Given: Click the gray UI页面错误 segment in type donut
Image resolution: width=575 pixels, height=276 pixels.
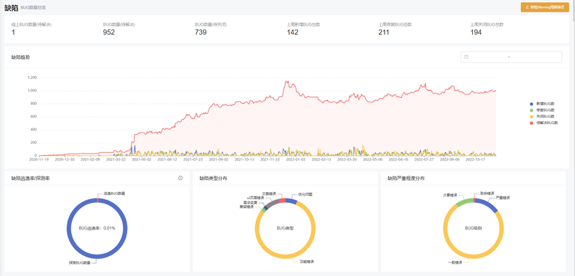Looking at the screenshot, I should pos(272,204).
